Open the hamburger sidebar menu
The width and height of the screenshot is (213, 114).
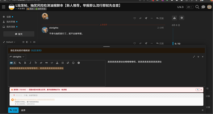(4, 7)
